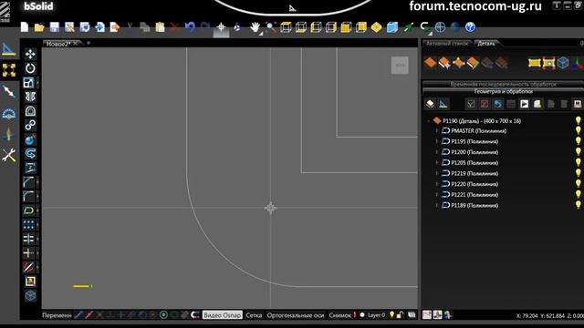Click the white layer color dot near Layer 0
The height and width of the screenshot is (328, 584).
click(362, 315)
